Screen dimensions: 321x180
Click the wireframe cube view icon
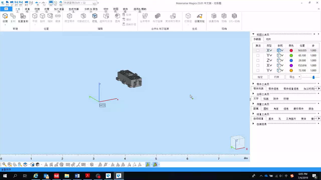pos(25,164)
